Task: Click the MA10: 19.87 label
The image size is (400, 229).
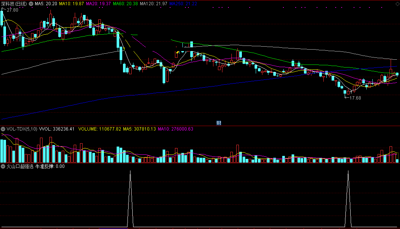Action: coord(71,4)
